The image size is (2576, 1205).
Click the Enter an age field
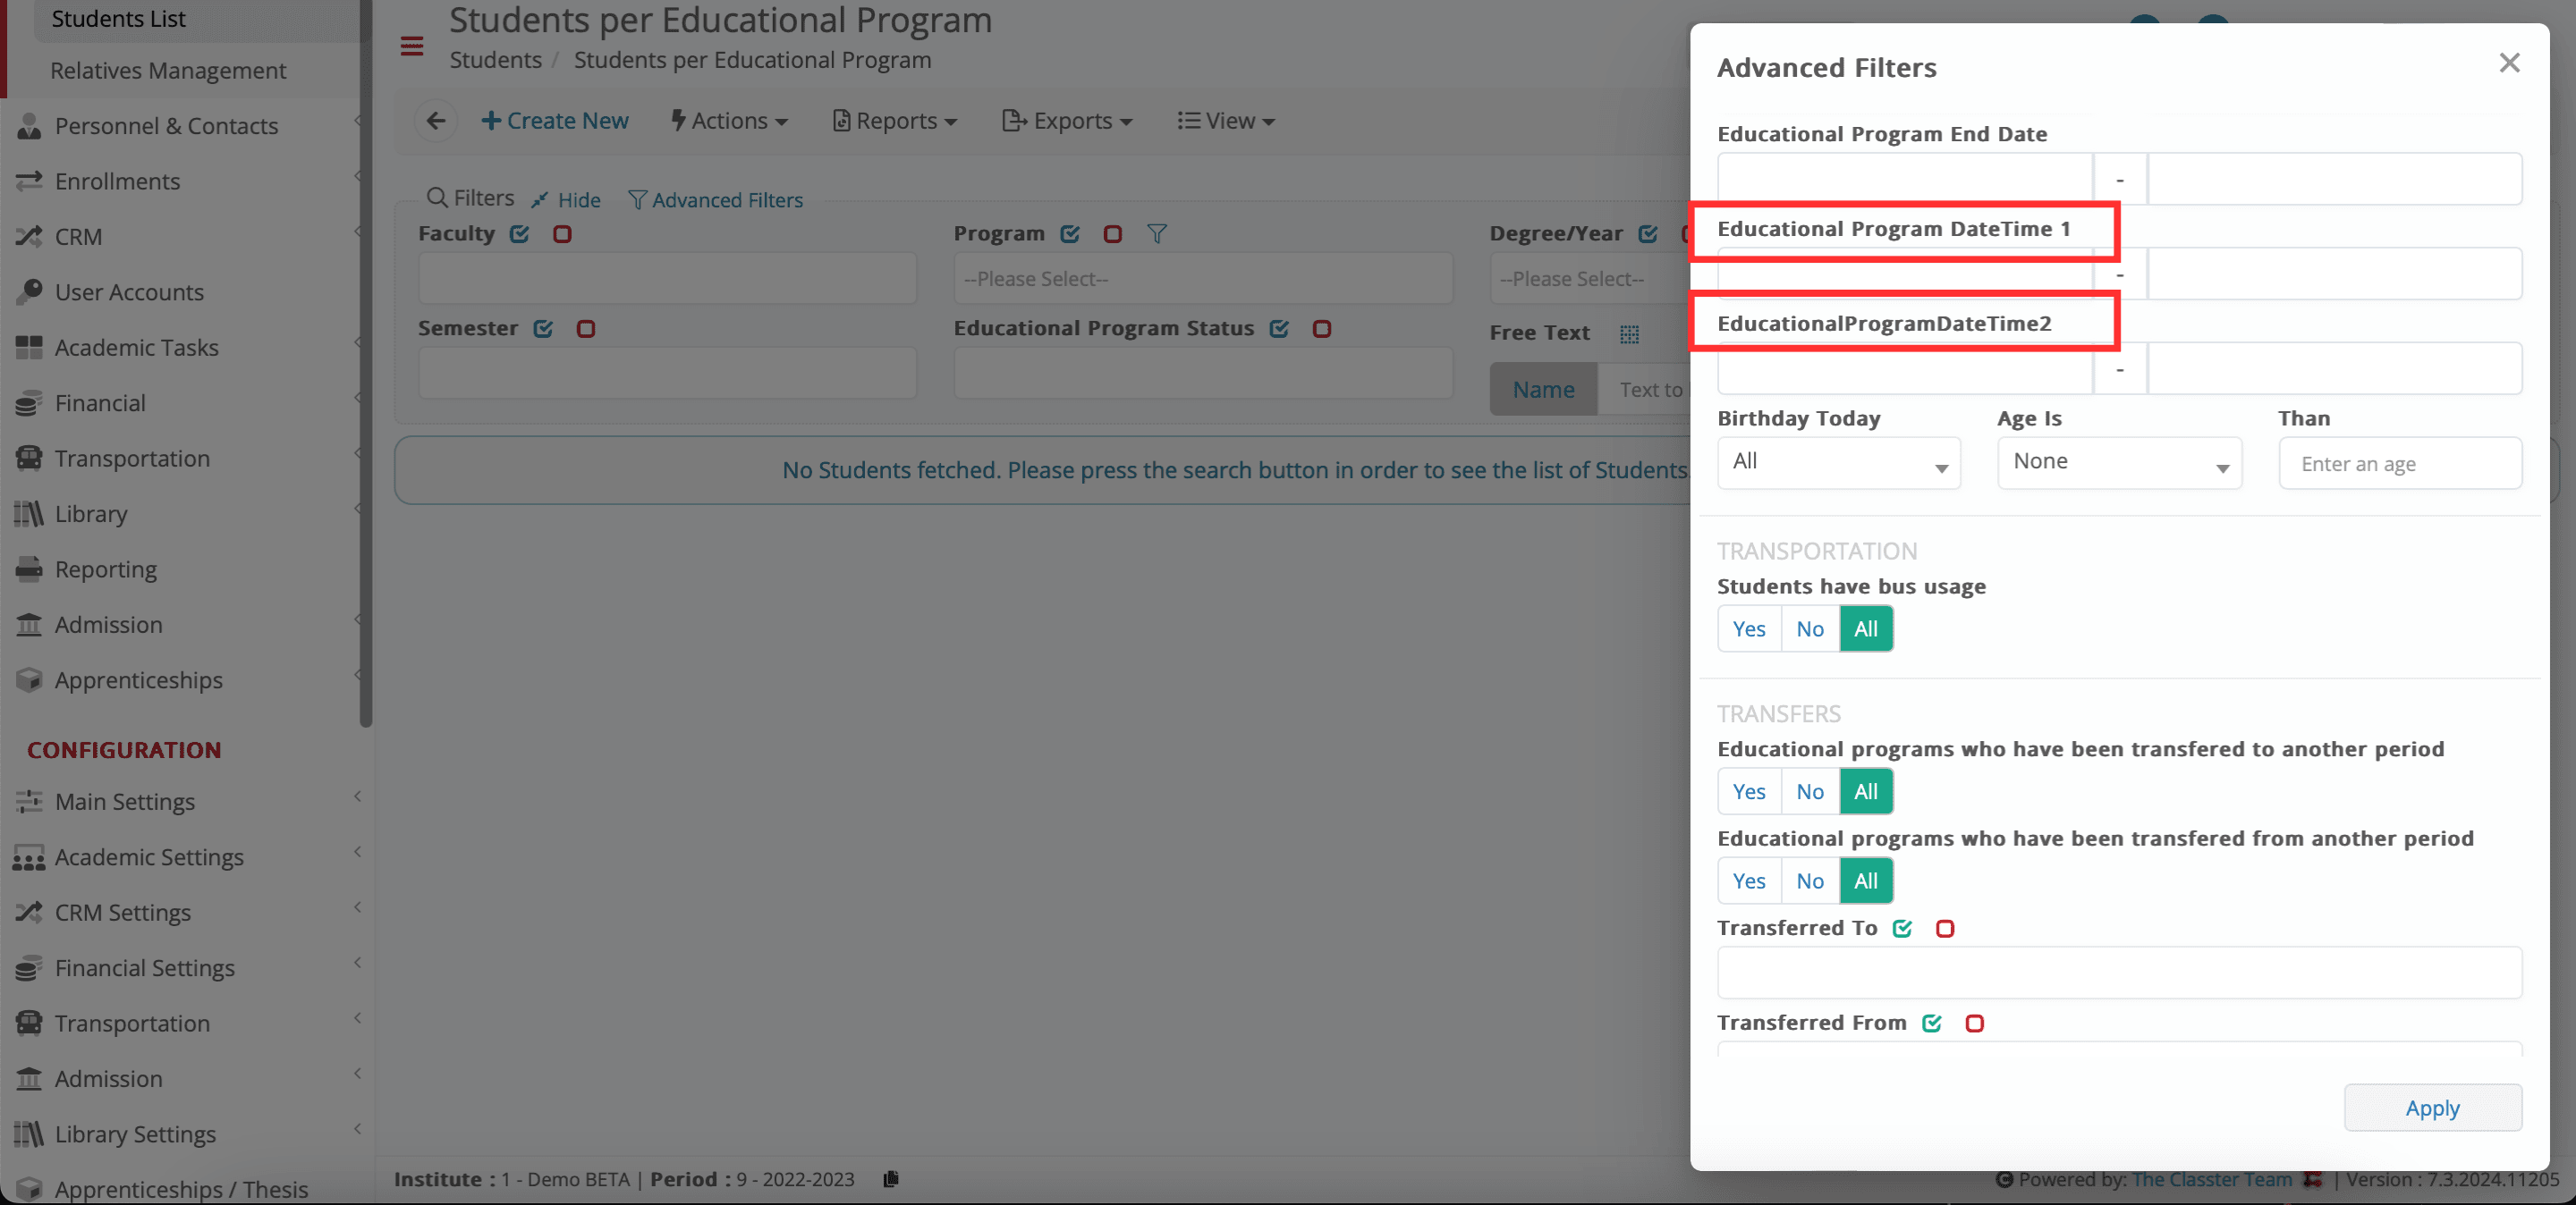point(2400,463)
